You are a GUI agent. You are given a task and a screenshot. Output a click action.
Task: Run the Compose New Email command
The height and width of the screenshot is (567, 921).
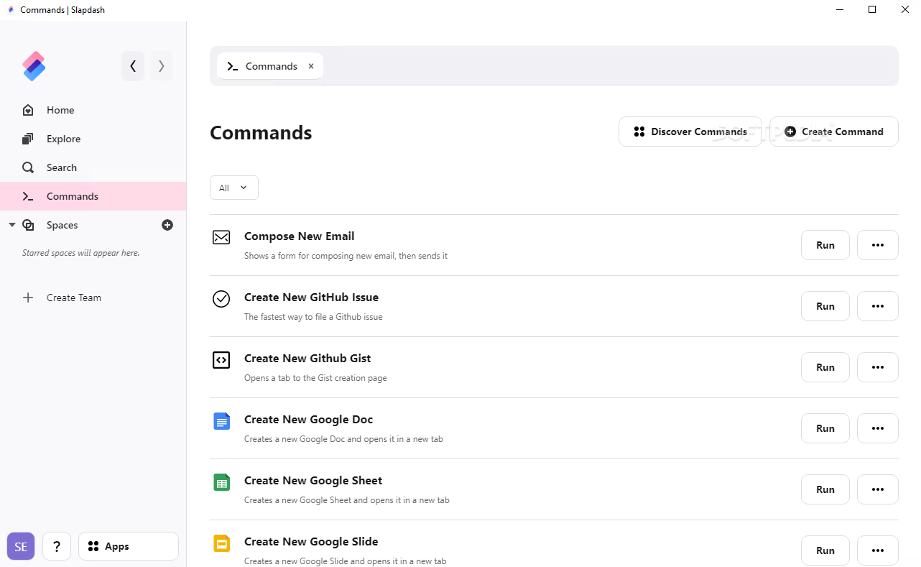tap(825, 245)
